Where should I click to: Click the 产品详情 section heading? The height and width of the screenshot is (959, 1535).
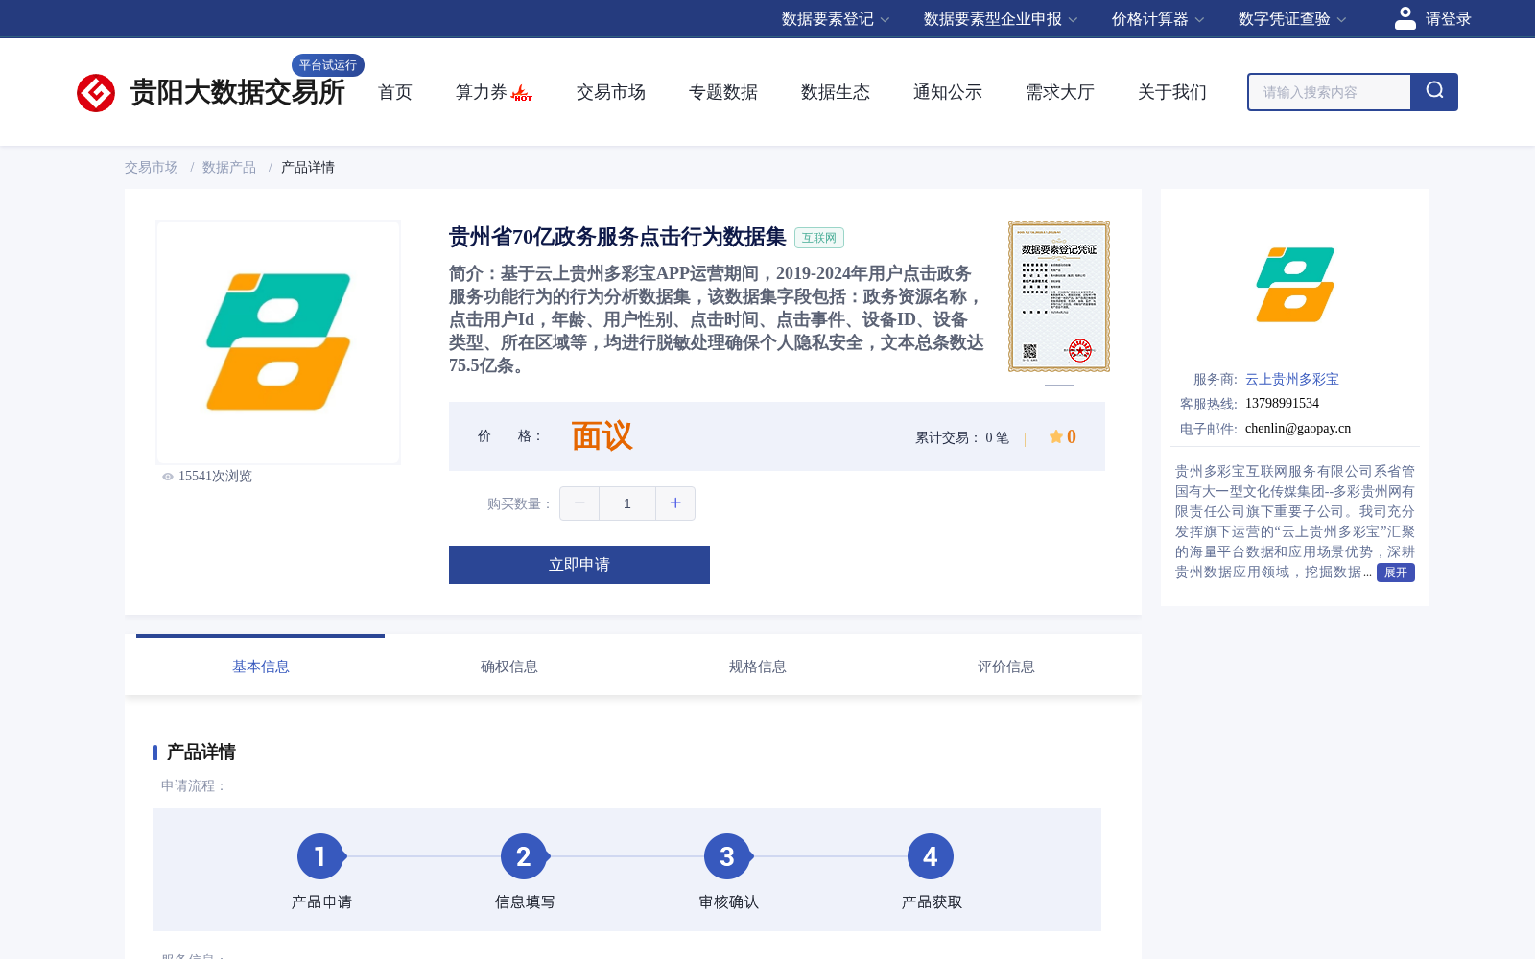click(x=201, y=752)
